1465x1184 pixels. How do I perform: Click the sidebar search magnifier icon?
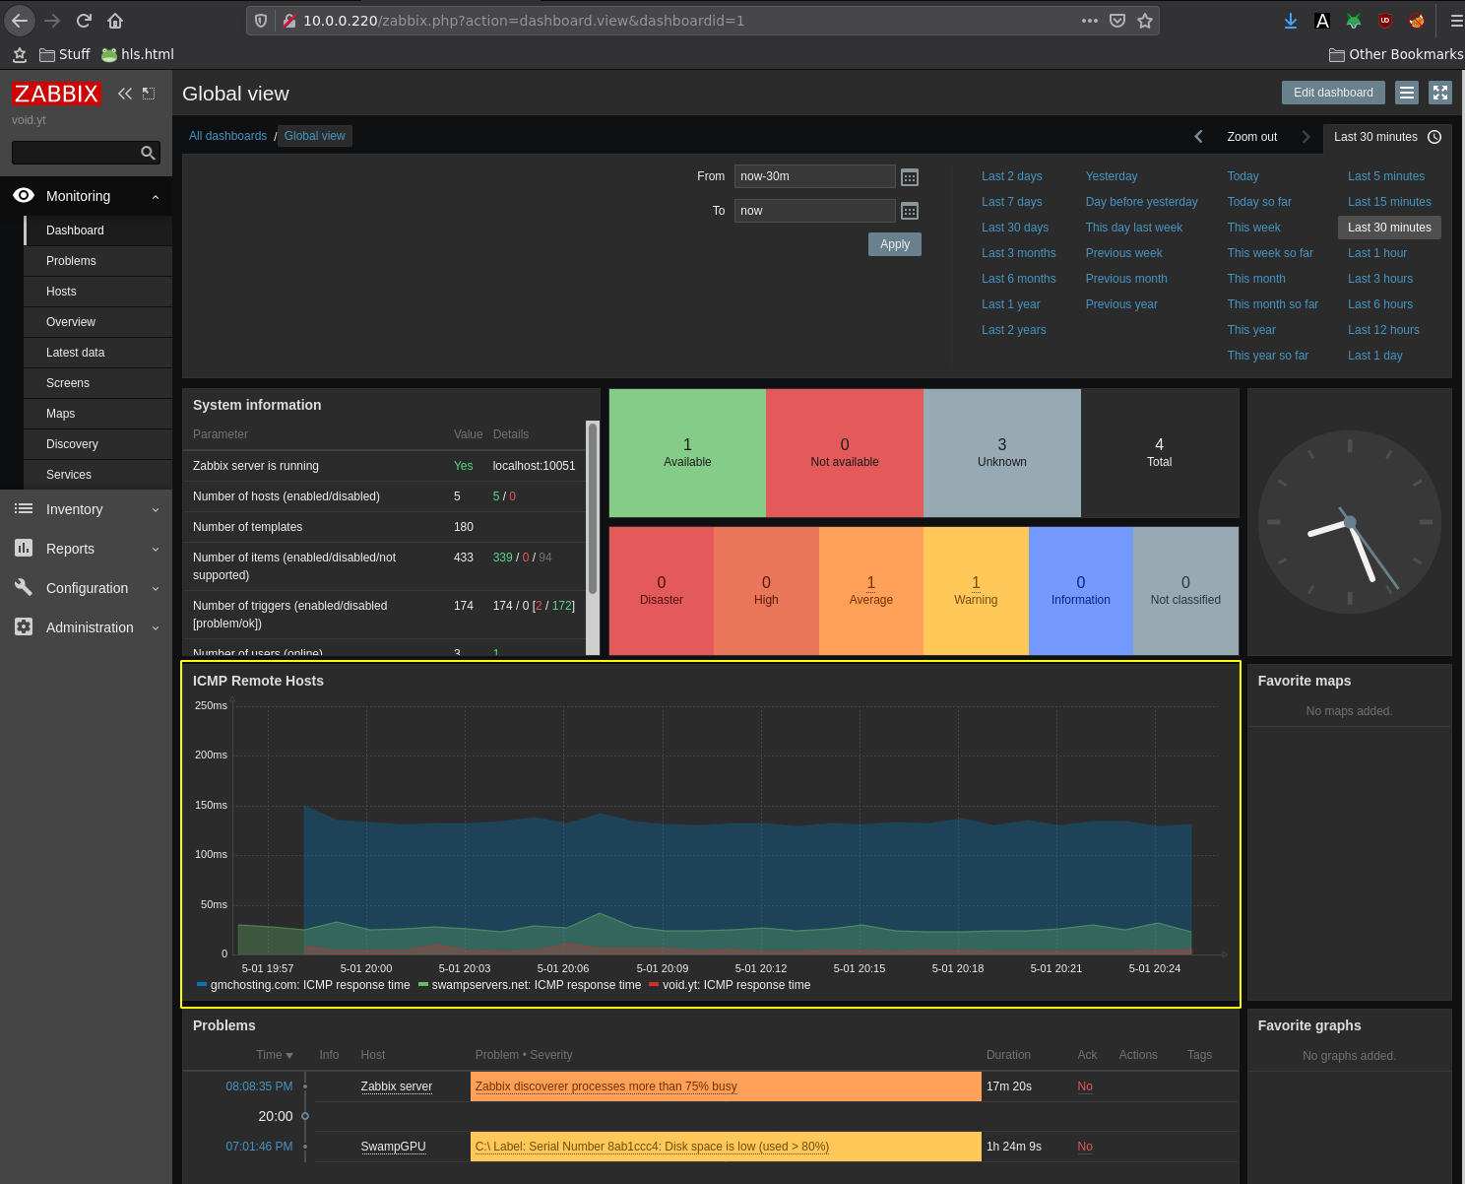click(x=148, y=153)
